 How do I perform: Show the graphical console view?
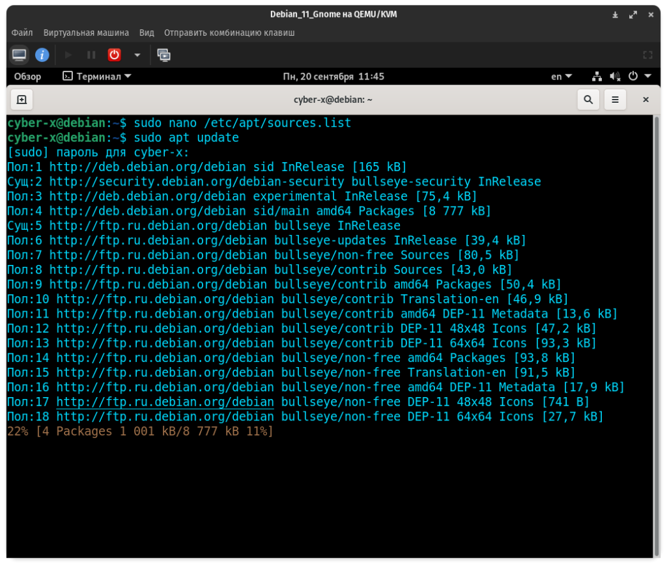(20, 55)
